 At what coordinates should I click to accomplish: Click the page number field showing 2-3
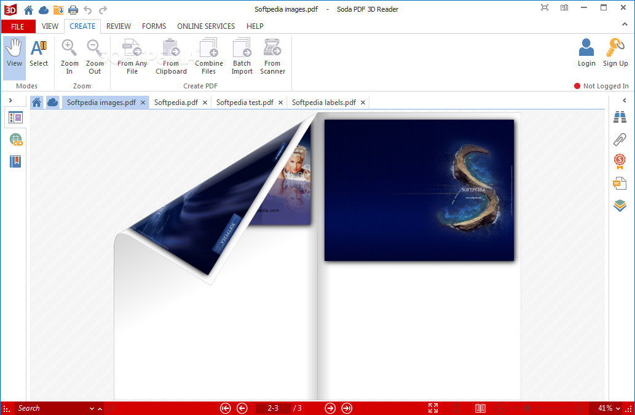pos(273,408)
